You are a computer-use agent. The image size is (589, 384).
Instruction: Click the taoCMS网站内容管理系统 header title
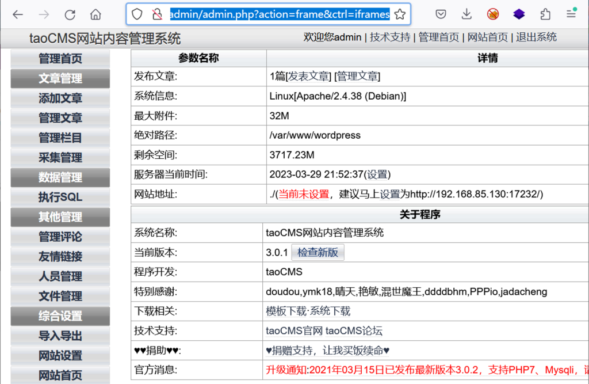point(105,39)
